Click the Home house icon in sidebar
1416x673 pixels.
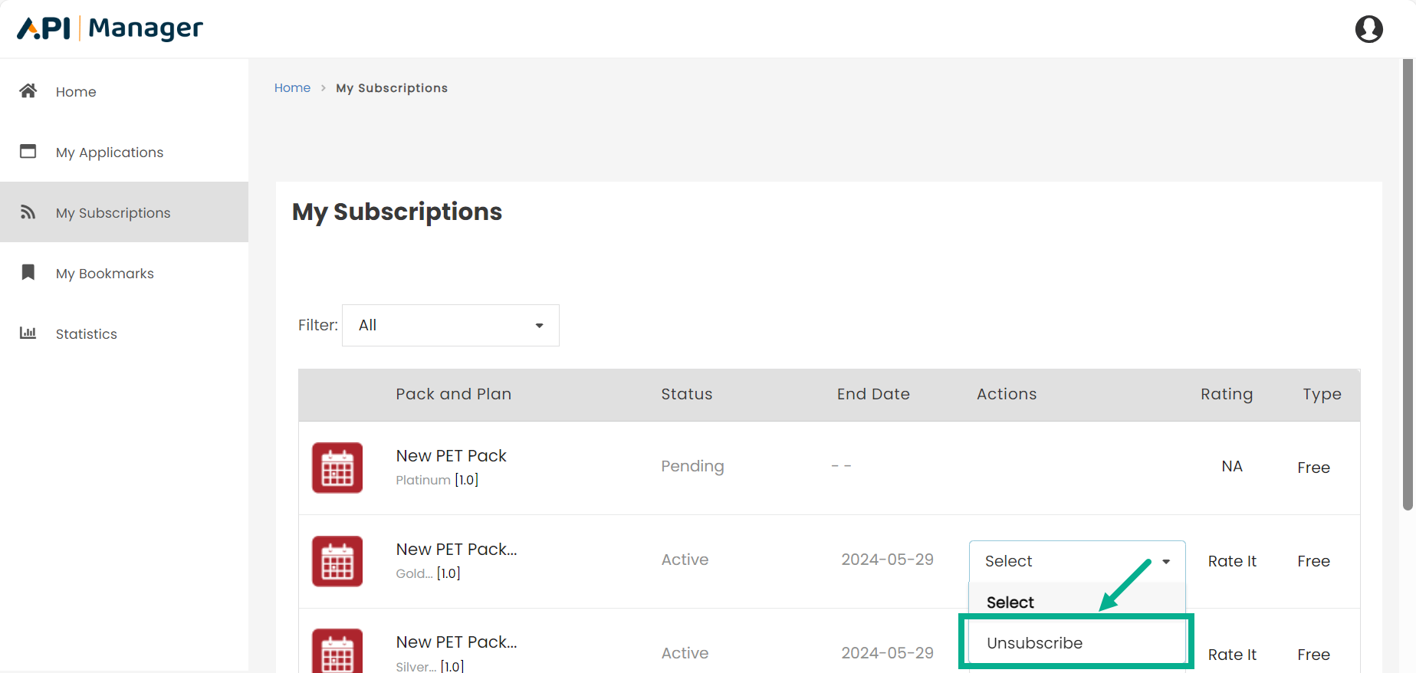28,91
